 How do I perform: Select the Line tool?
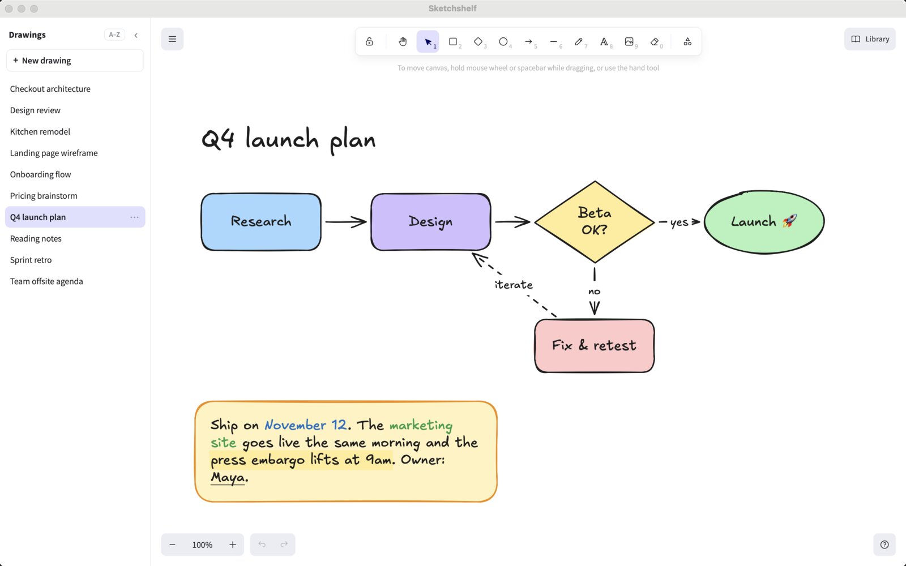click(554, 41)
